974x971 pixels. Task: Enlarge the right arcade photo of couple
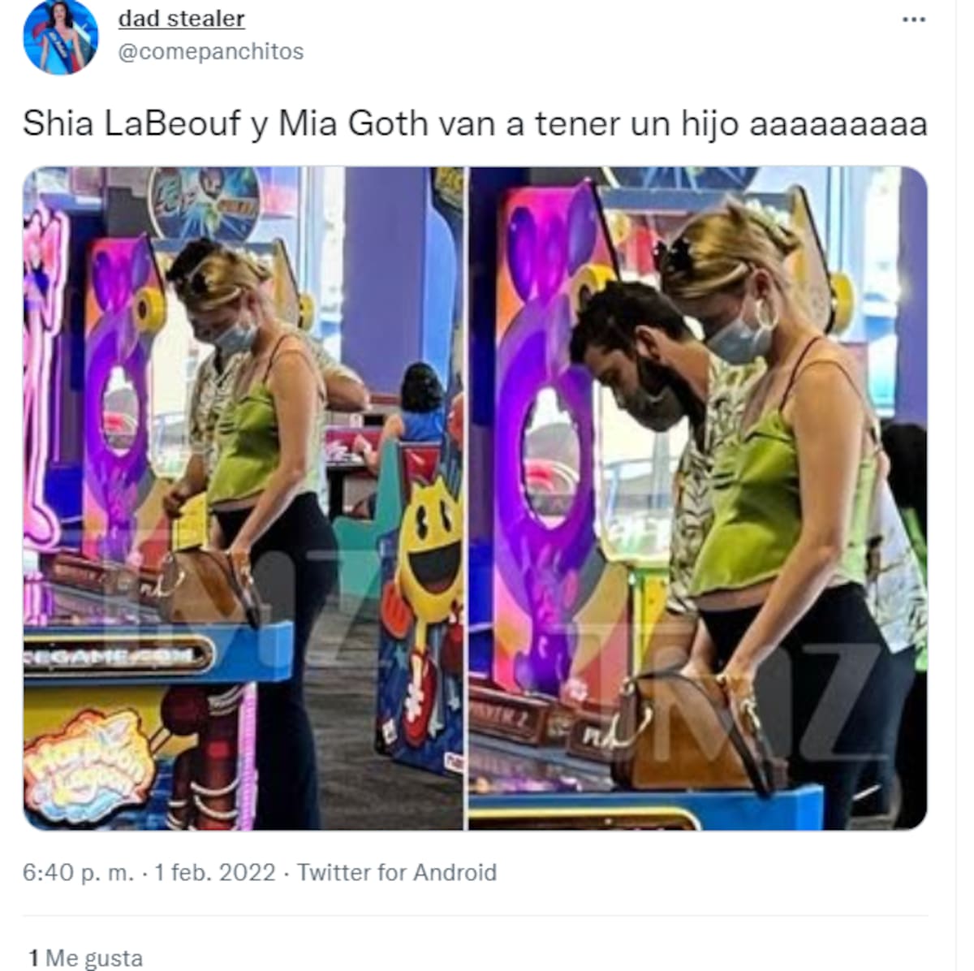(698, 498)
